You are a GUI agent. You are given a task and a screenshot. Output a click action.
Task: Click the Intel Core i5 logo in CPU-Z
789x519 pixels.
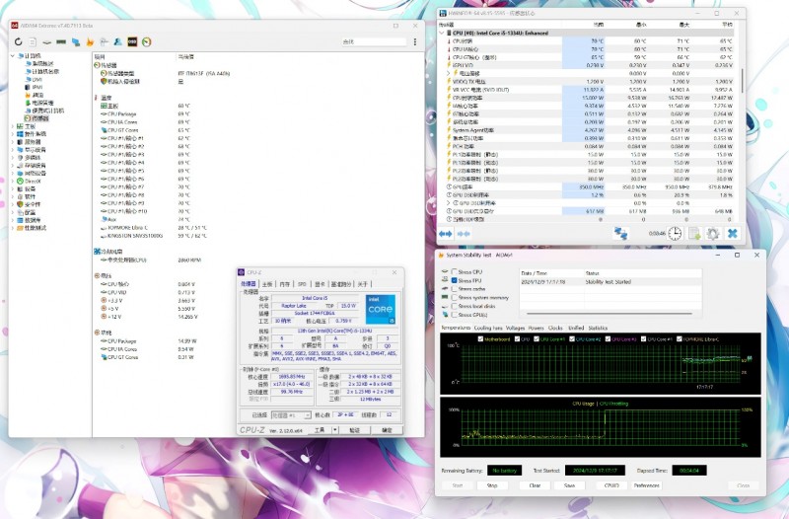(381, 309)
